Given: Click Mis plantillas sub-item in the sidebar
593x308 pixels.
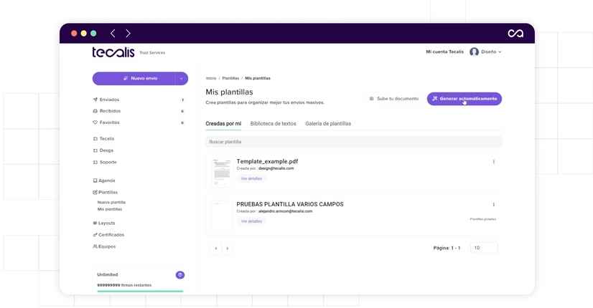Looking at the screenshot, I should [110, 209].
